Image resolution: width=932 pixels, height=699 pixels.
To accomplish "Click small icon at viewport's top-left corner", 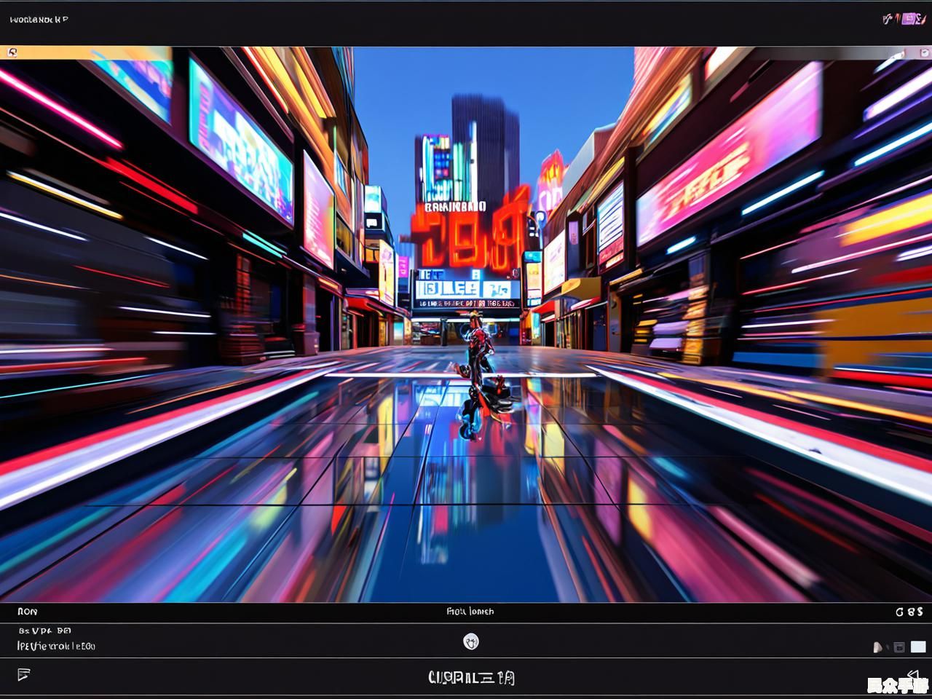I will click(x=12, y=52).
